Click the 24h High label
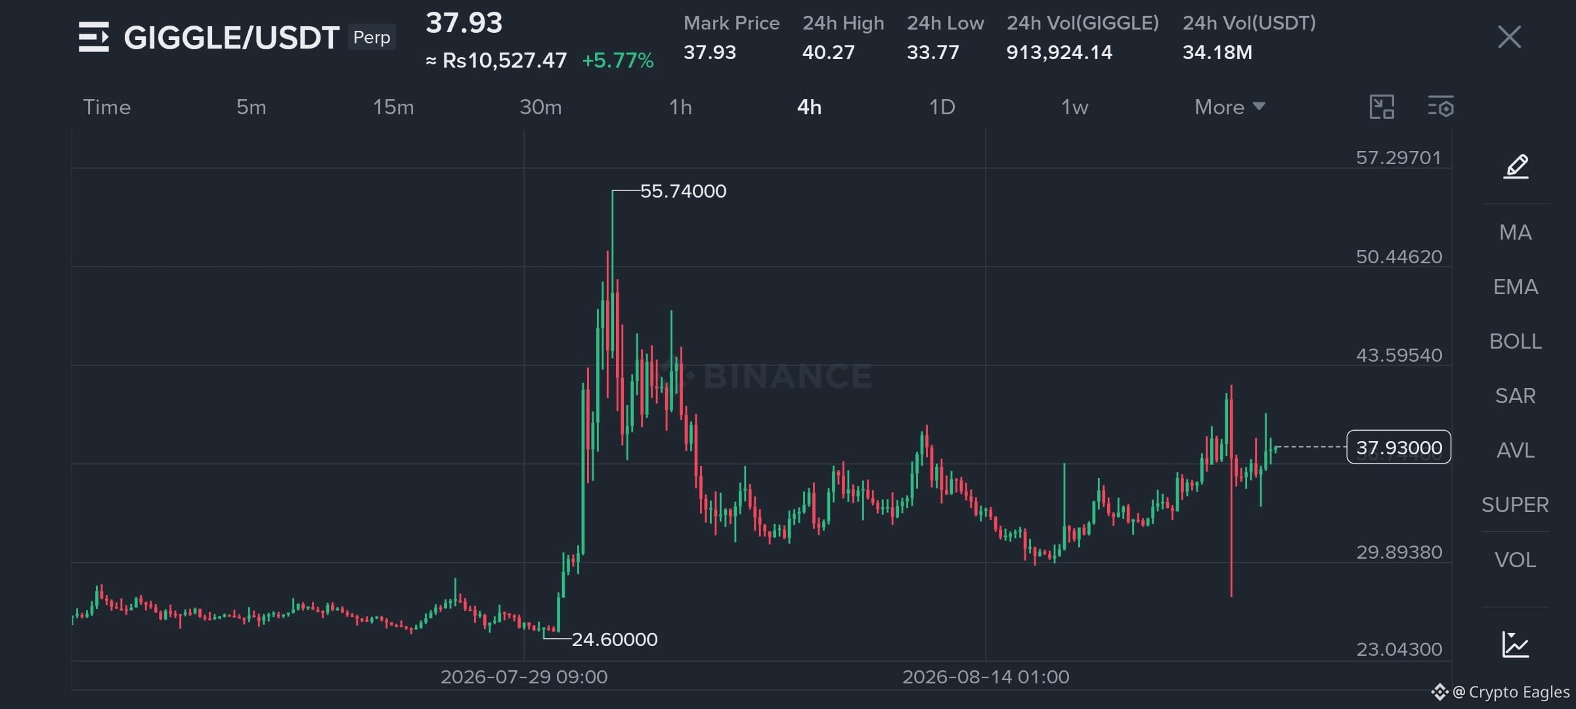1576x709 pixels. coord(843,24)
